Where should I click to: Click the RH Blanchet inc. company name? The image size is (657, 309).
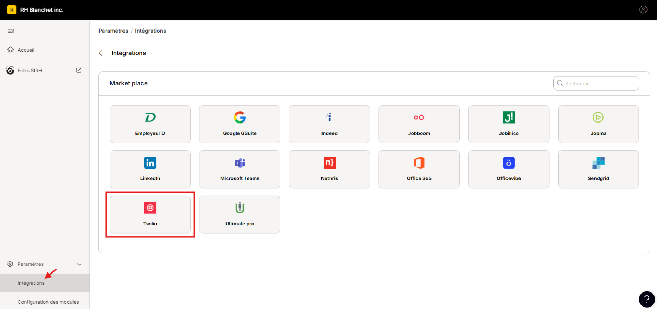42,10
